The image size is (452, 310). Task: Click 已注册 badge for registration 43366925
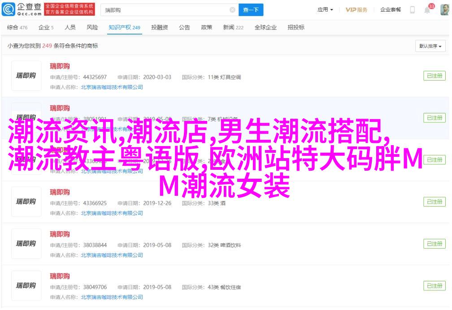click(x=435, y=202)
